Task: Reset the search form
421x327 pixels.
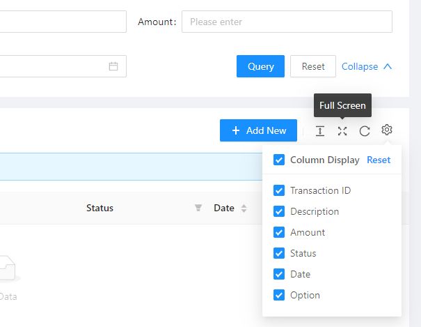Action: (x=313, y=66)
